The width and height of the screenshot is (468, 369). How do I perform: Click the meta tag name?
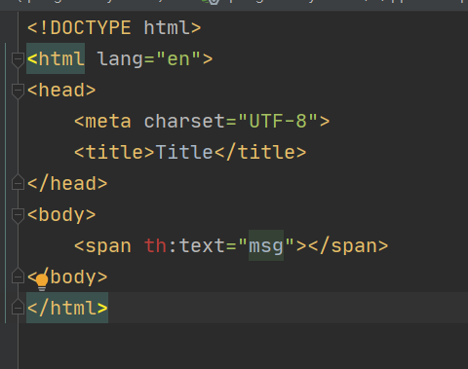[108, 122]
